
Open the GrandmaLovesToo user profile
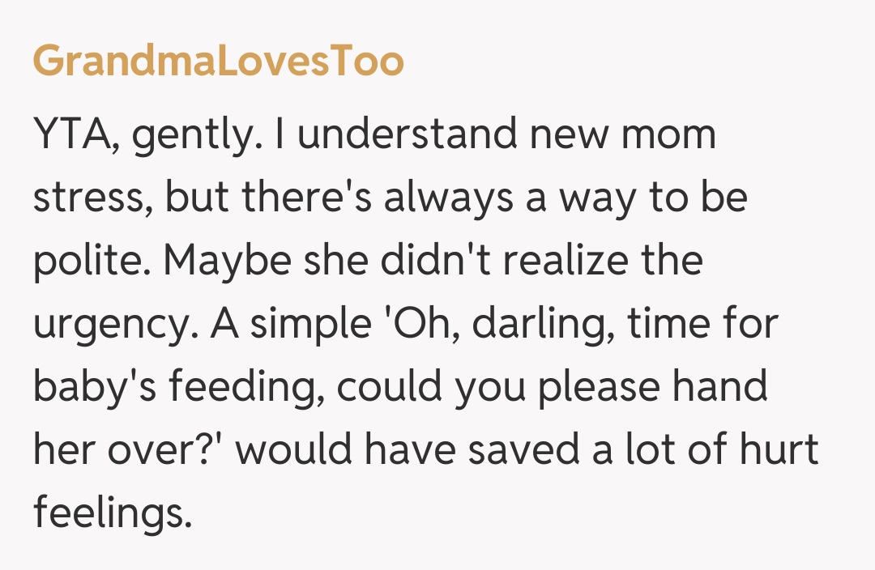click(218, 62)
